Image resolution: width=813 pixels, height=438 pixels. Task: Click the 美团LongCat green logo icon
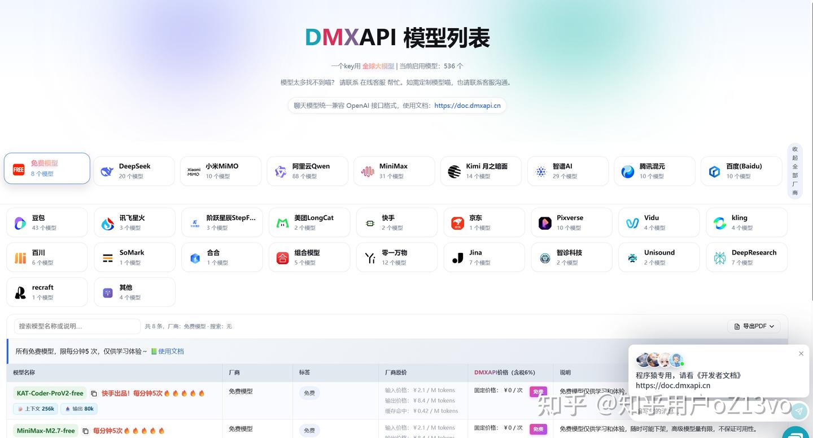click(283, 223)
